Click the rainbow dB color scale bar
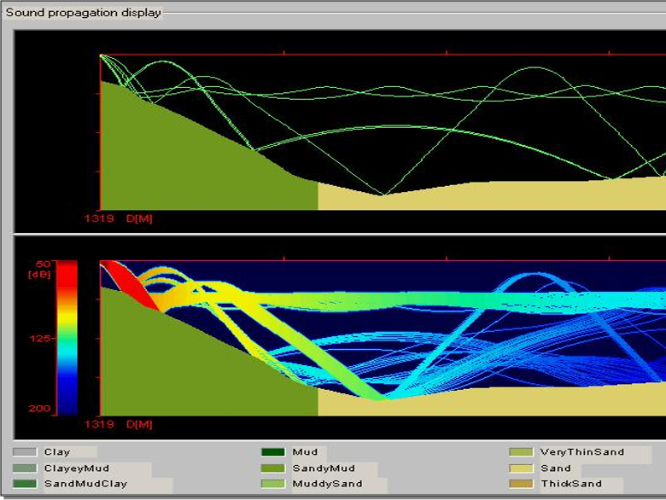This screenshot has width=666, height=500. (67, 337)
